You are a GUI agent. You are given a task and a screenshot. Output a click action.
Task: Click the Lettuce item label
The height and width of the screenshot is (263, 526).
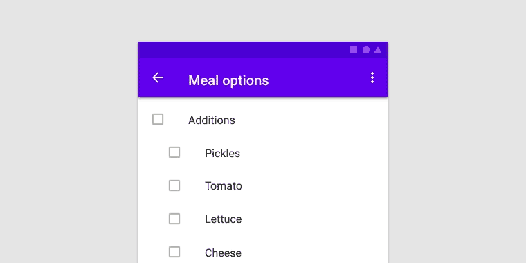[223, 219]
